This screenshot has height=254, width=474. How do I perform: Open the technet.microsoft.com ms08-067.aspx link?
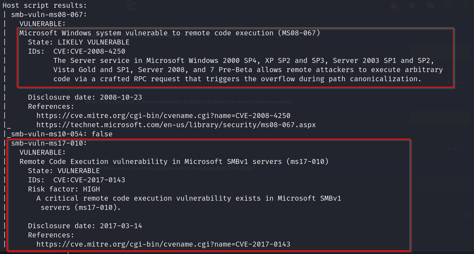point(176,125)
